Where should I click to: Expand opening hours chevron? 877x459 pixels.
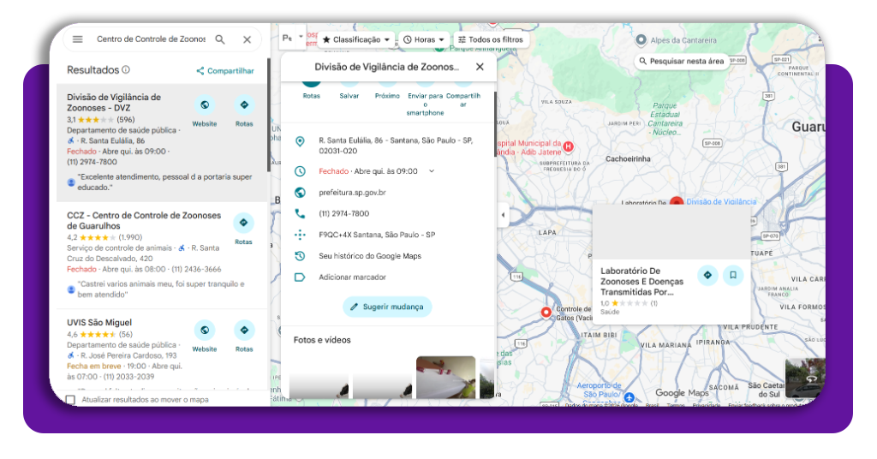pyautogui.click(x=432, y=171)
